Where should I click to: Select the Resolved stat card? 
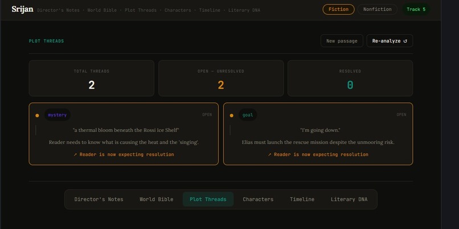[350, 78]
